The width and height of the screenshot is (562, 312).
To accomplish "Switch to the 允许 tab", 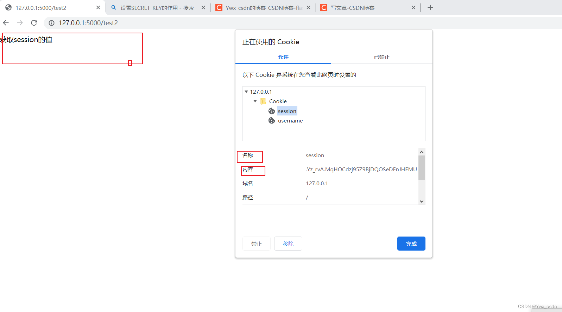I will coord(283,57).
